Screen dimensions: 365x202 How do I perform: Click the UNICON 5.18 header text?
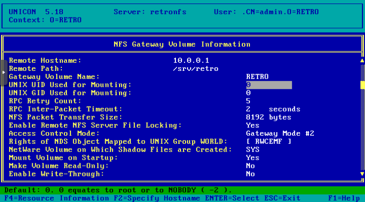[x=36, y=12]
